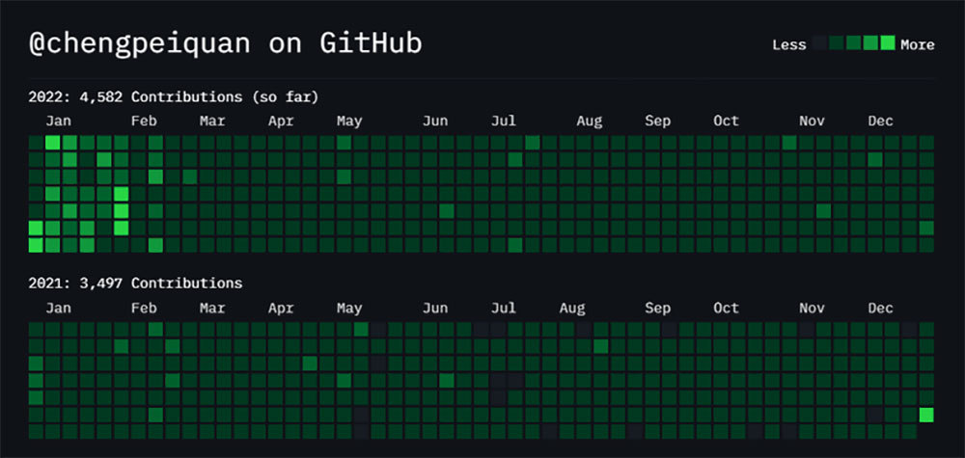The image size is (965, 458).
Task: Select the darkest legend swatch beside 'Less'
Action: 819,43
